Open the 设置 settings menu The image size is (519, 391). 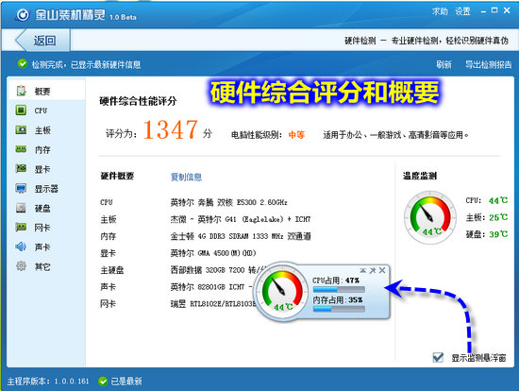point(462,11)
